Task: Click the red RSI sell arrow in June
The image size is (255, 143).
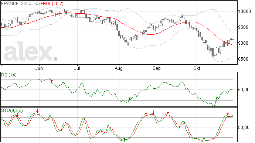Action: (x=52, y=80)
